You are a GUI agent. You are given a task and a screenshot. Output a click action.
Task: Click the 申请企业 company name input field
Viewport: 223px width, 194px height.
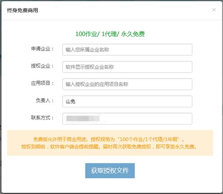click(127, 50)
